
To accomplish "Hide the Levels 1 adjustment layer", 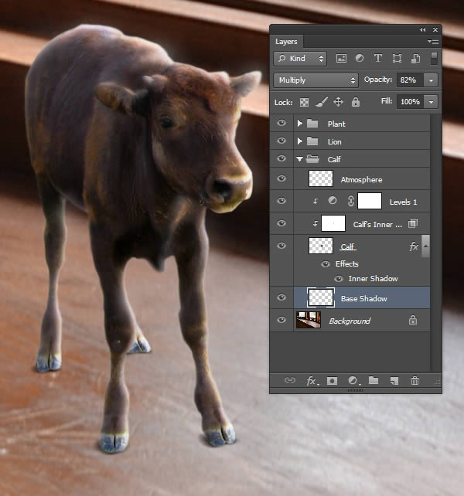I will click(281, 201).
